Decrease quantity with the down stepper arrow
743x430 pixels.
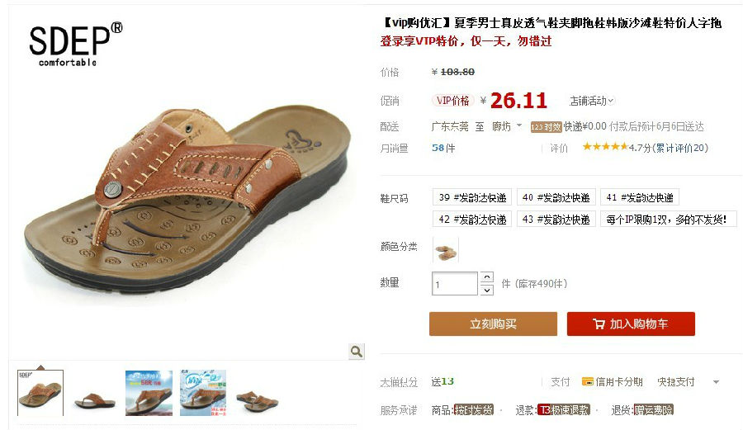(486, 290)
